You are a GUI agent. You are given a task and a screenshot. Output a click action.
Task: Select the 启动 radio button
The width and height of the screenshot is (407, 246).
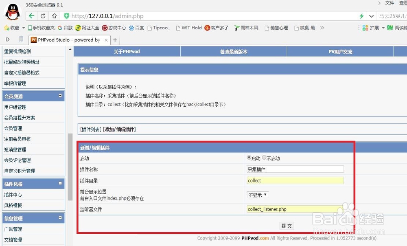[249, 158]
